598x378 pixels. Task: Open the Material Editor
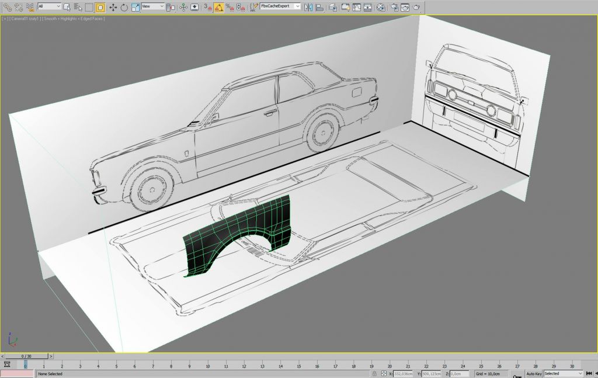tap(381, 7)
